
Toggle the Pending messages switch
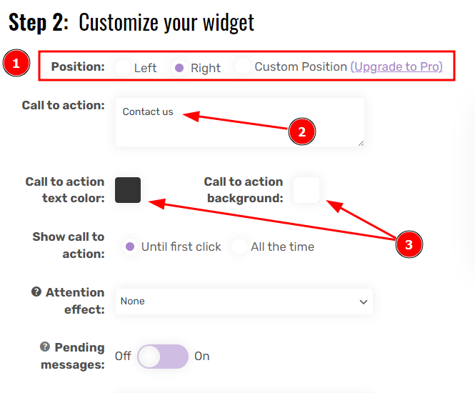(163, 357)
